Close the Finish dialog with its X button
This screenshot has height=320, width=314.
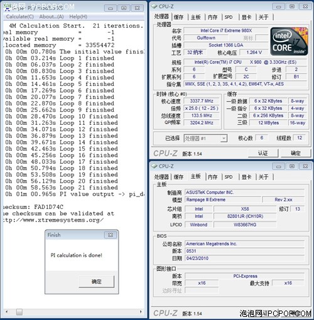(x=111, y=235)
